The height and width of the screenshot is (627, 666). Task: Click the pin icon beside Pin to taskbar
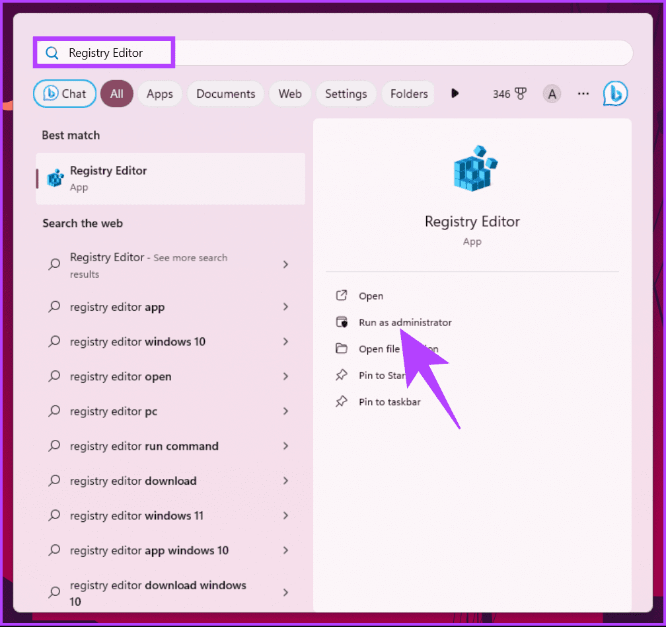click(x=342, y=401)
